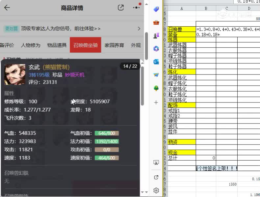This screenshot has height=197, width=260.
Task: Select the 挂件 cell
Action: click(182, 132)
